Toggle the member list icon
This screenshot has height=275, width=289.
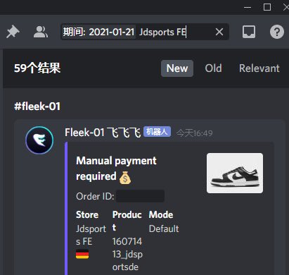point(41,32)
